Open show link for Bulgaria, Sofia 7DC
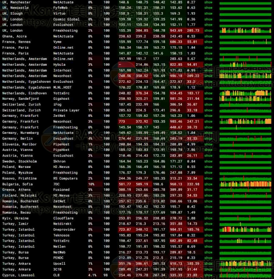274x279 pixels. coord(208,184)
